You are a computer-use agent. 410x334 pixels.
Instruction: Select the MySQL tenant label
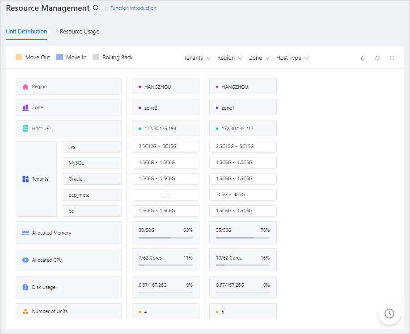click(x=92, y=163)
